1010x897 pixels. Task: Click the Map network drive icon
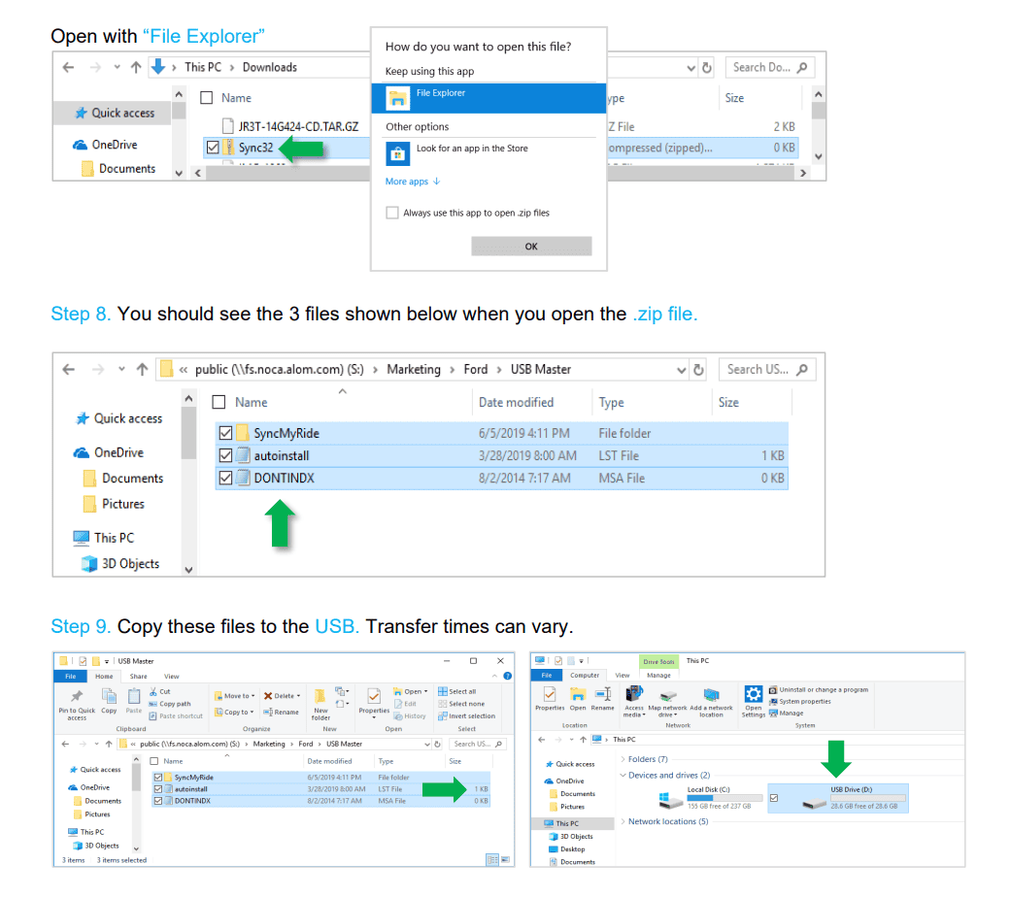click(x=668, y=695)
